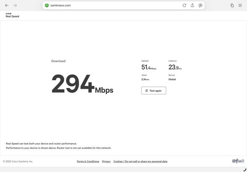
Task: Open the Terms & Conditions link
Action: coord(88,161)
